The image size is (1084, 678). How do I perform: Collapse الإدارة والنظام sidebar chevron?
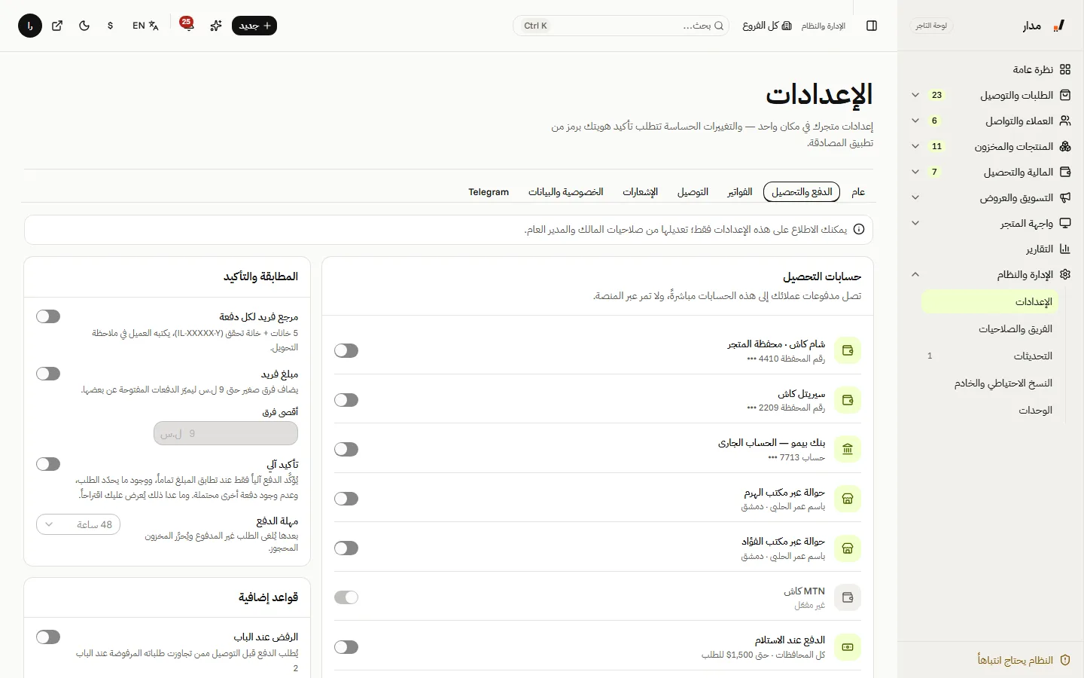click(915, 274)
